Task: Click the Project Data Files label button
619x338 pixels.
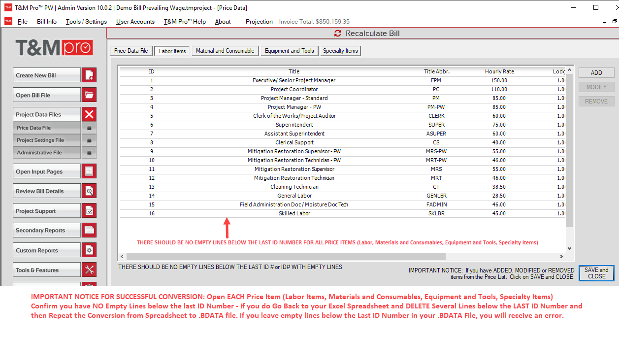Action: tap(46, 114)
